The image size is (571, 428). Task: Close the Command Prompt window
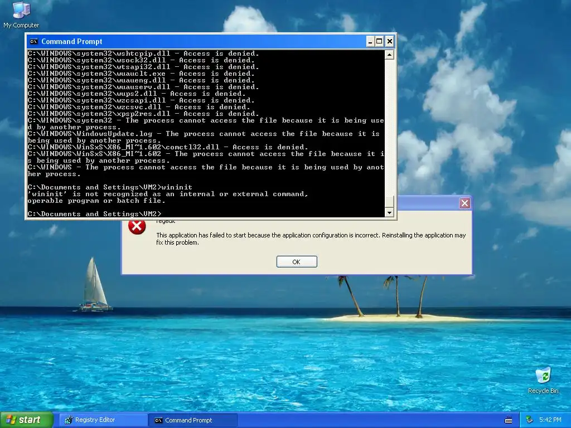point(390,41)
